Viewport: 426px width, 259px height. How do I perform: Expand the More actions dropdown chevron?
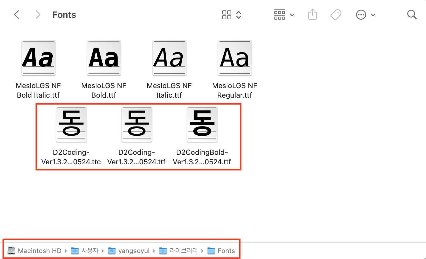373,15
